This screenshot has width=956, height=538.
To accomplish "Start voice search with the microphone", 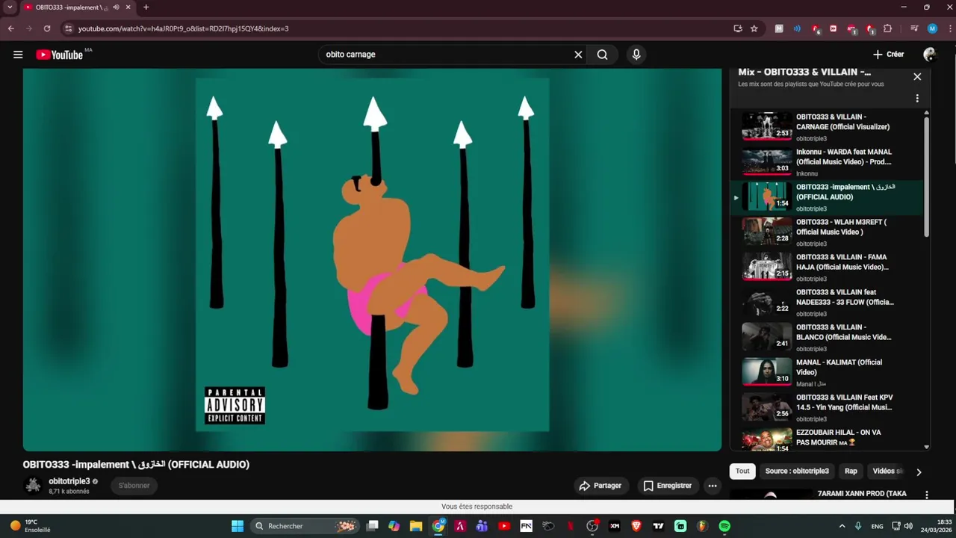I will point(636,55).
